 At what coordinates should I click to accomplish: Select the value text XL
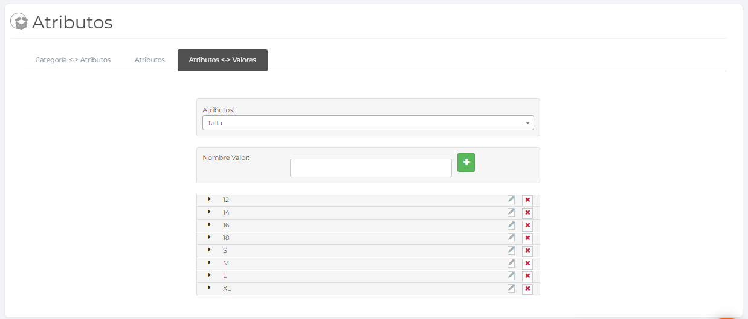[x=227, y=288]
